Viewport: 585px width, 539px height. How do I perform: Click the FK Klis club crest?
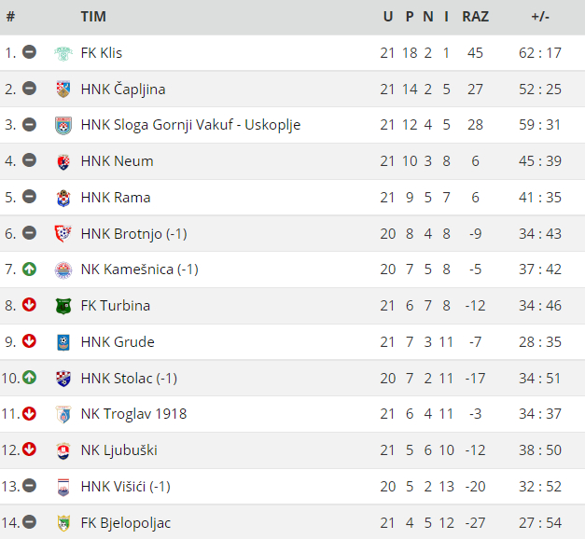[63, 53]
